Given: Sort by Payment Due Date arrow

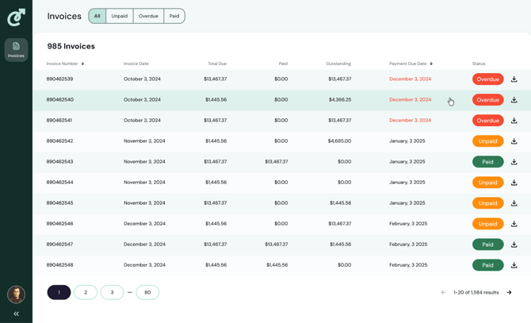Looking at the screenshot, I should click(431, 63).
